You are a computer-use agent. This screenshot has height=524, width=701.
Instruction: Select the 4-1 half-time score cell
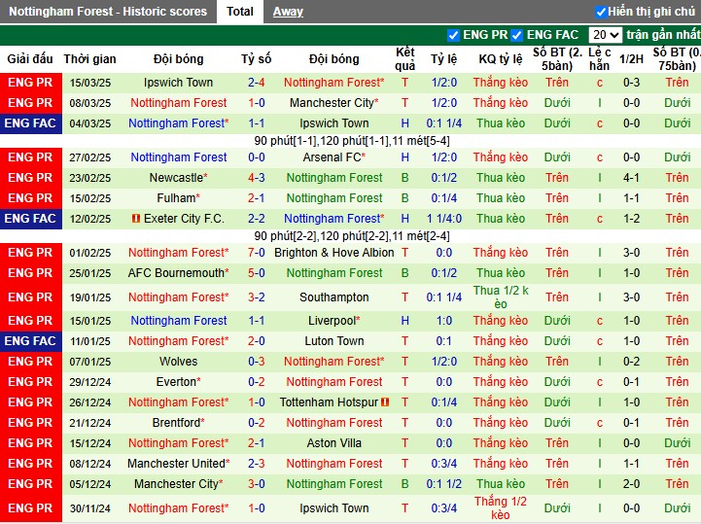click(631, 178)
